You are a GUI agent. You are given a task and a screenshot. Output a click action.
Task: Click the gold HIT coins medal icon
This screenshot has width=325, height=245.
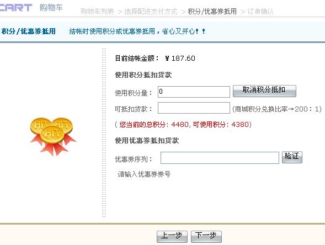[x=53, y=136]
